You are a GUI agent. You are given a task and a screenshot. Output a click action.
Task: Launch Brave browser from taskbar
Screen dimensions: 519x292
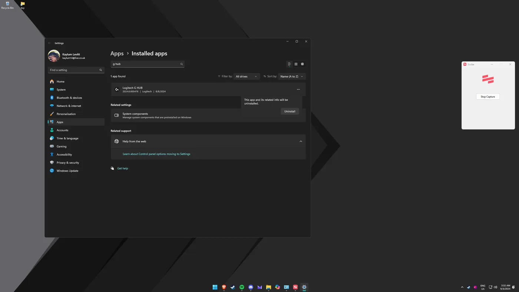tap(224, 287)
